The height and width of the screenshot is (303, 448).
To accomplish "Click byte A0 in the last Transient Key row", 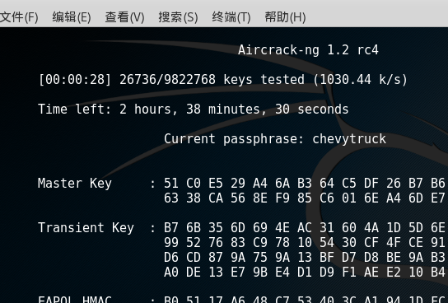I will [171, 273].
